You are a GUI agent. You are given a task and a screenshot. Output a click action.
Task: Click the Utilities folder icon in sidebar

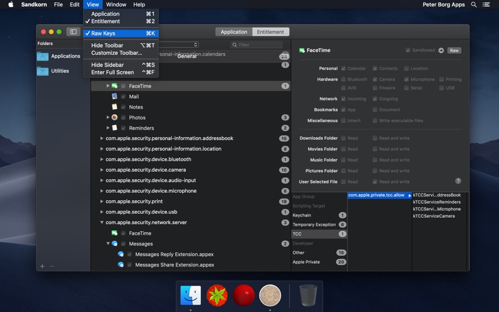(42, 71)
